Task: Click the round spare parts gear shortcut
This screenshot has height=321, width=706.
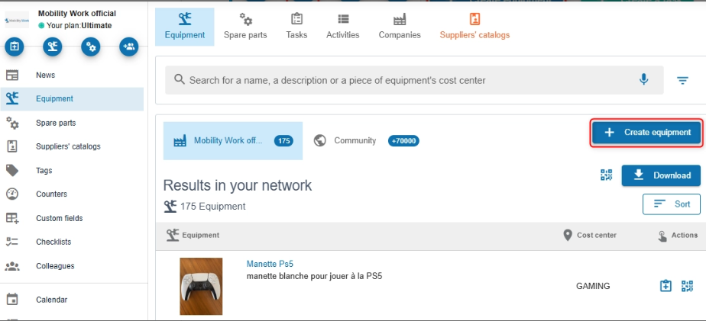Action: coord(91,47)
